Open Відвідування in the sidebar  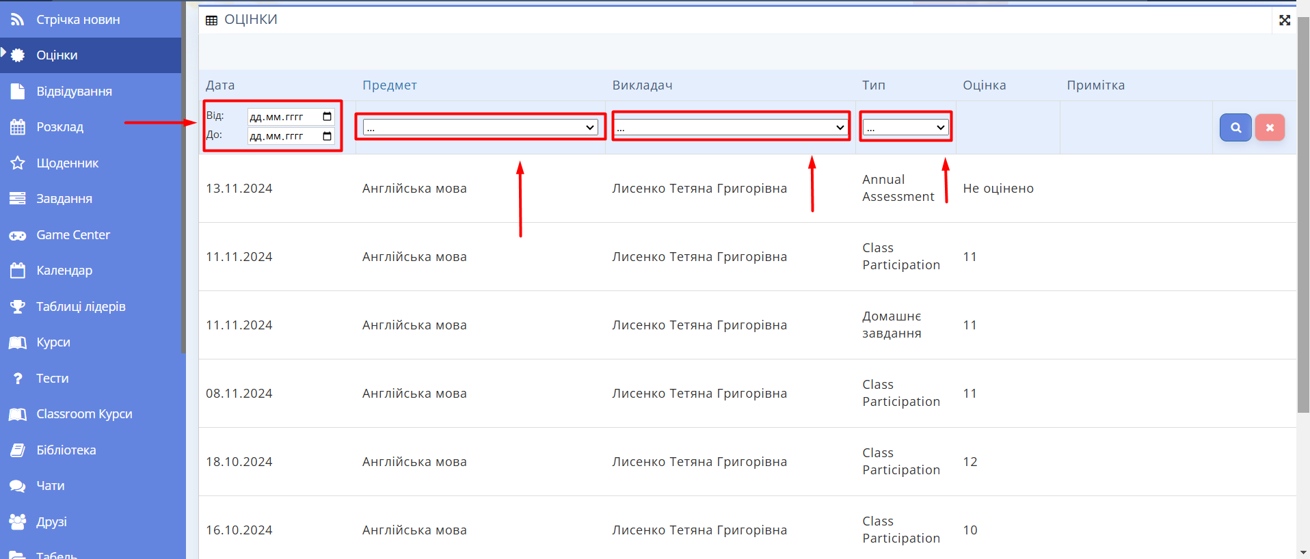click(x=74, y=92)
